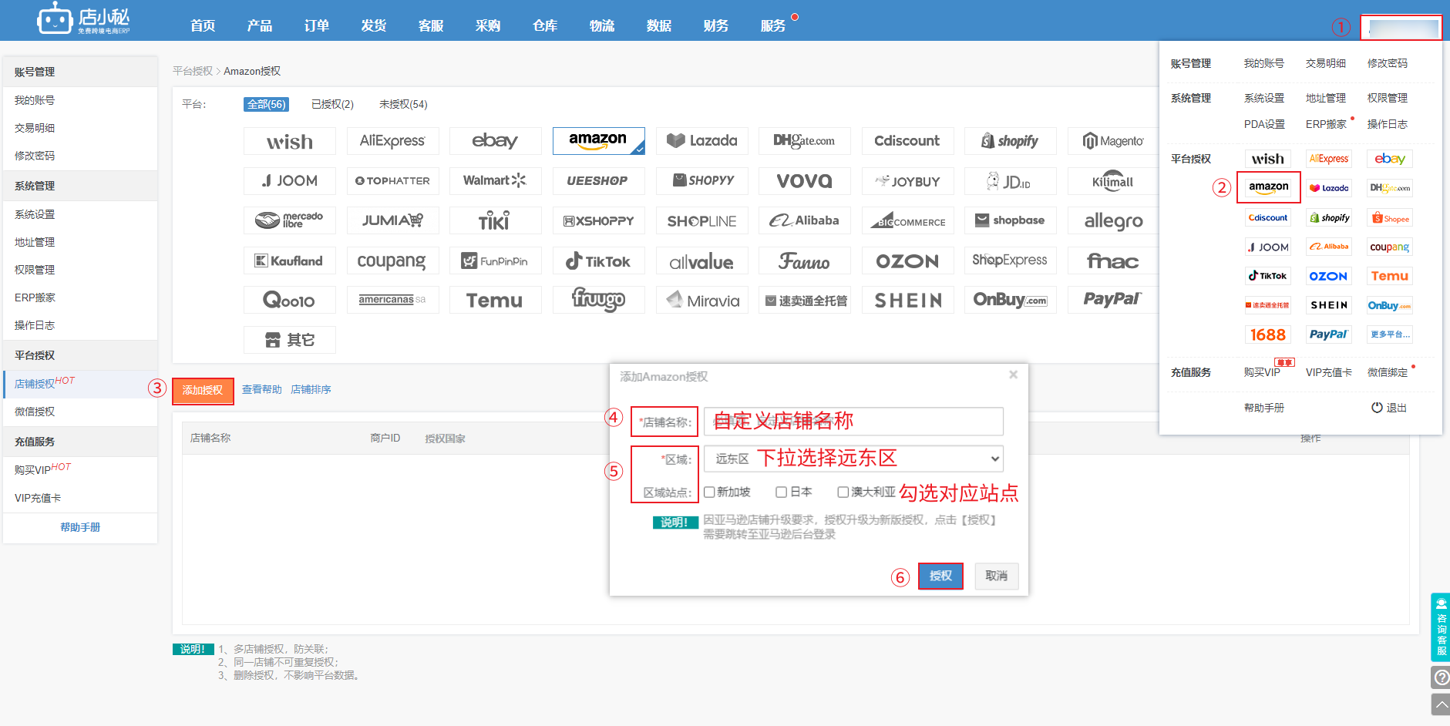Pick the JOOM platform tile
Screen dimensions: 1450x726
point(290,181)
